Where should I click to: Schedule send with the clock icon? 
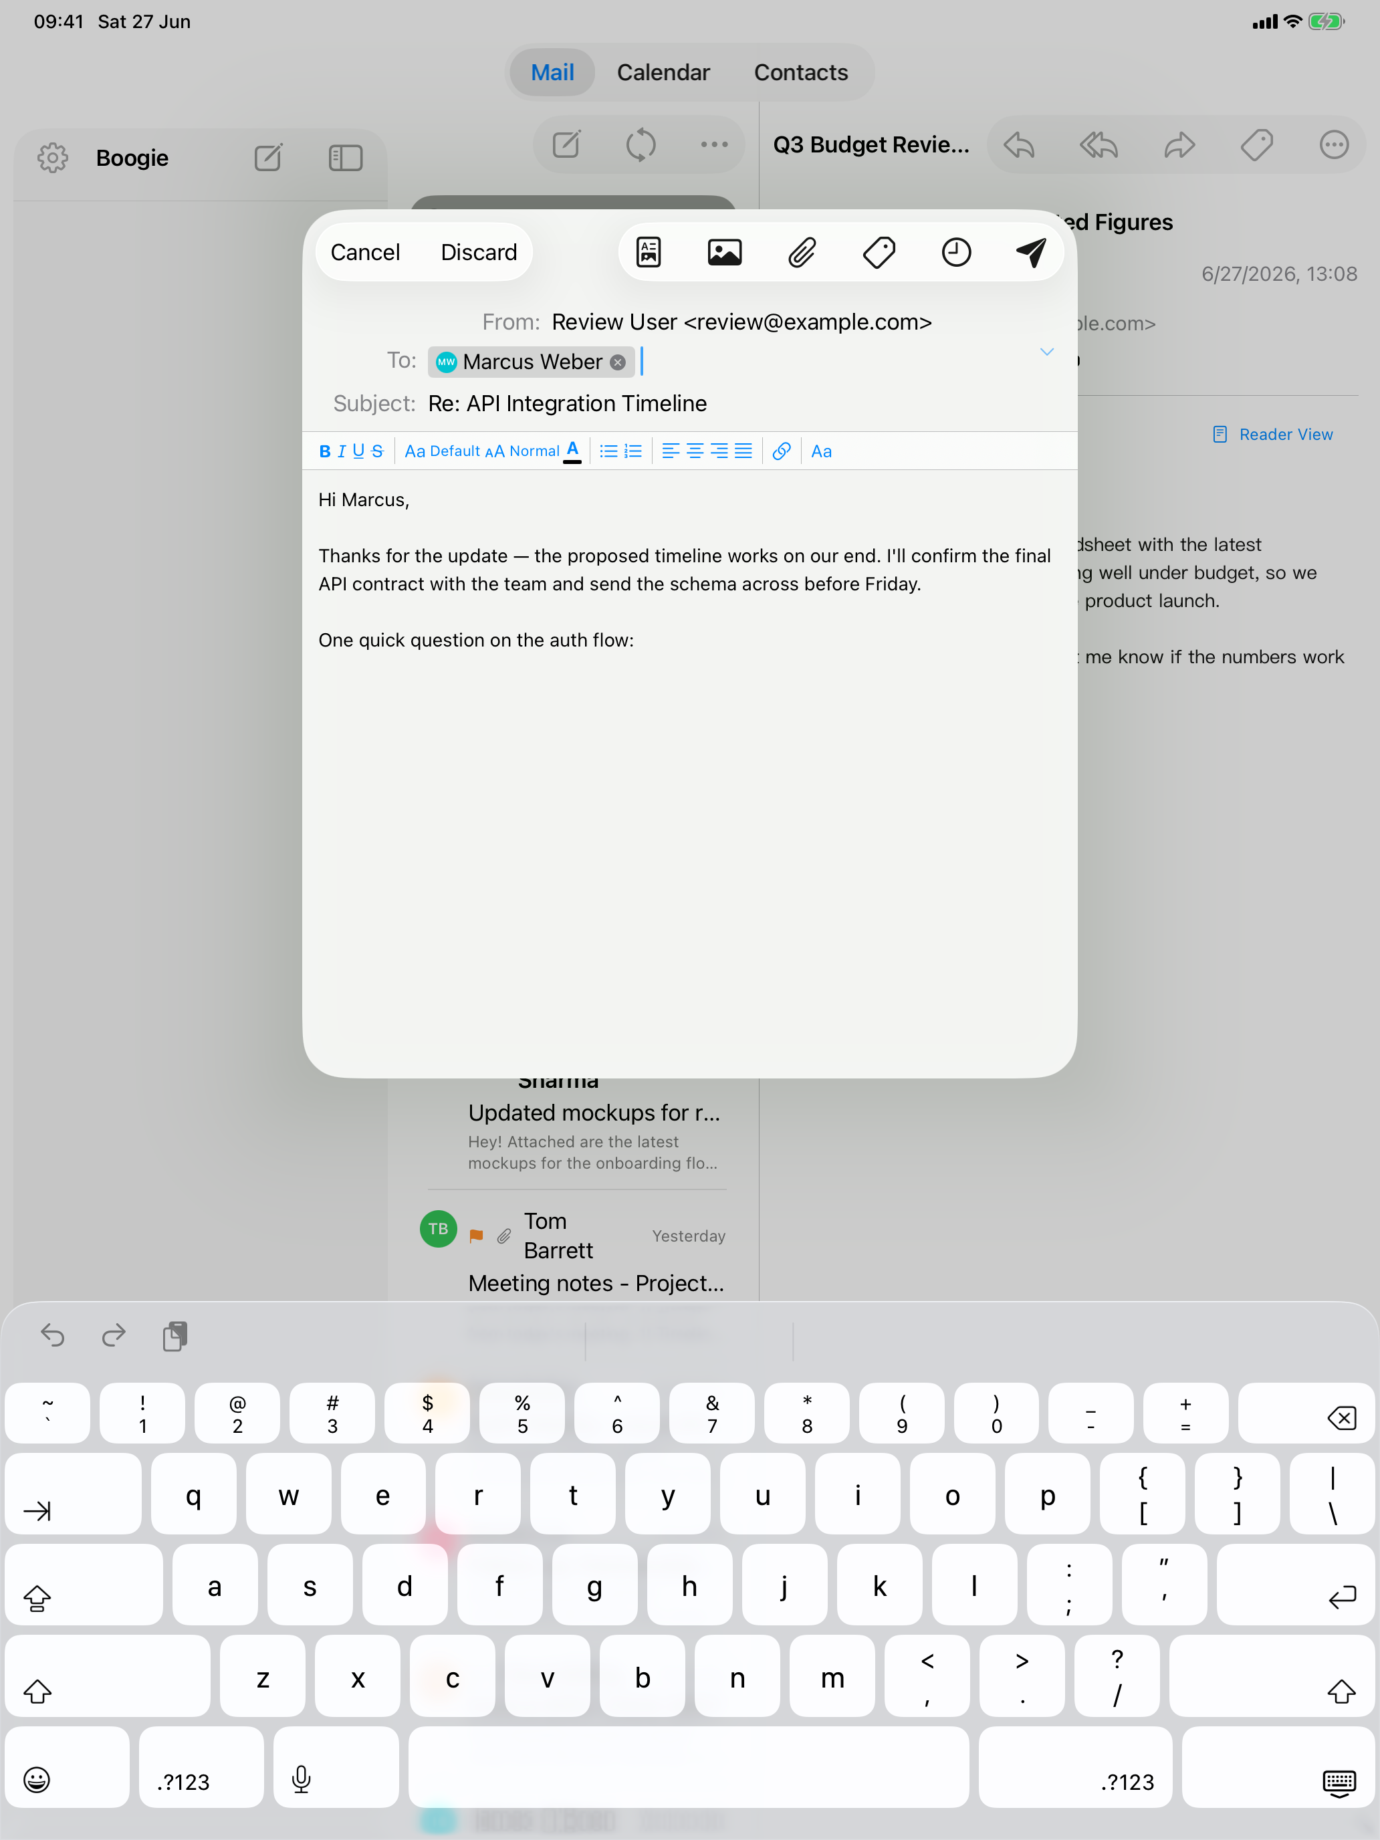(x=955, y=252)
